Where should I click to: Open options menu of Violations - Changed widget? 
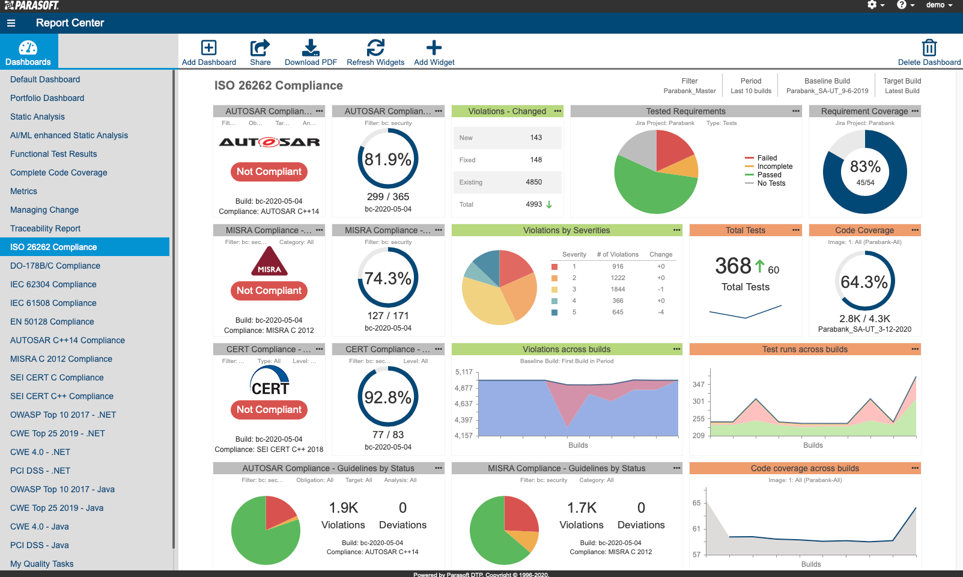click(557, 111)
